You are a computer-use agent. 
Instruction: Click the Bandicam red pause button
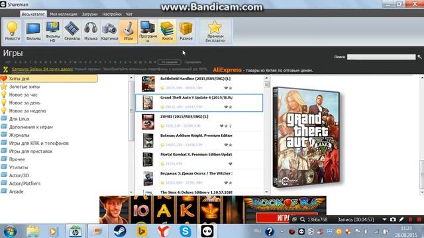411,219
